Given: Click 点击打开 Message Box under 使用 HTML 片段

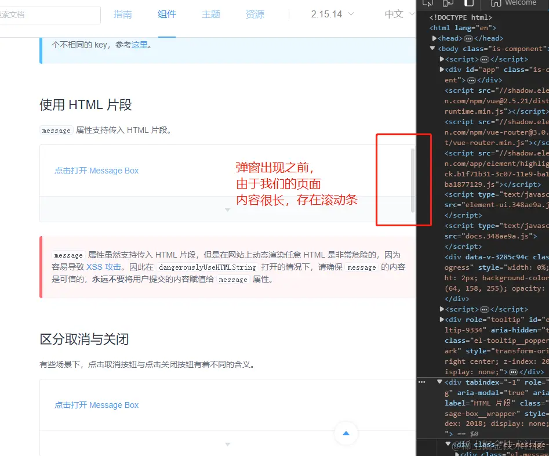Looking at the screenshot, I should [x=96, y=171].
